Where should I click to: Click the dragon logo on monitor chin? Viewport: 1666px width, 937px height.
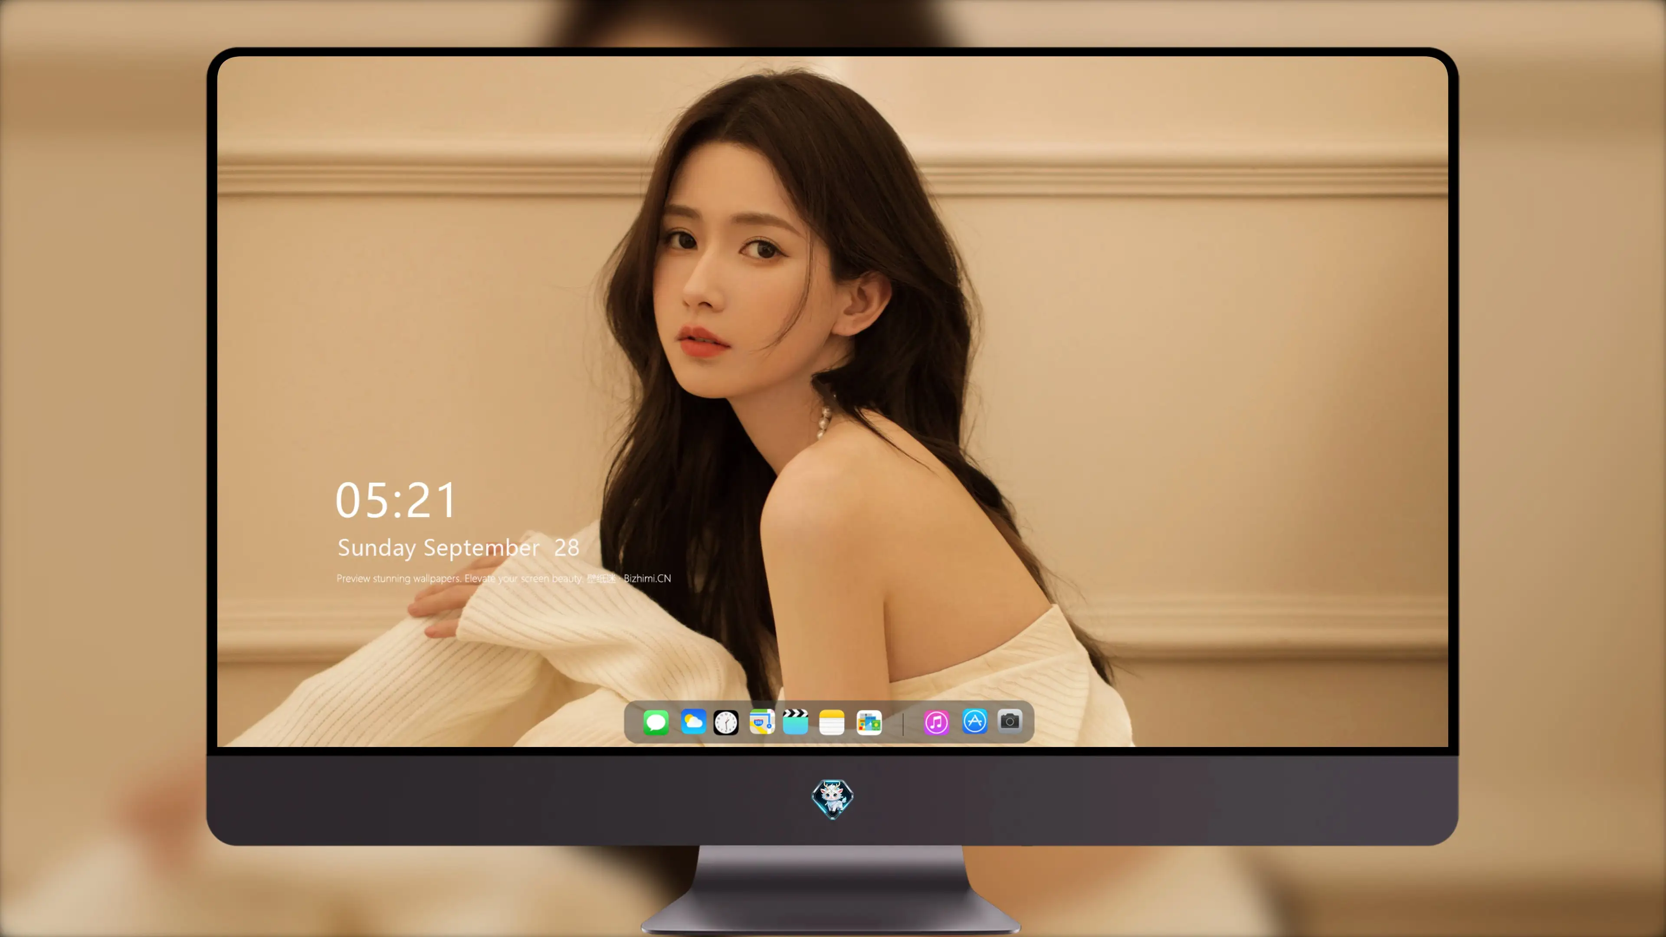pyautogui.click(x=833, y=799)
